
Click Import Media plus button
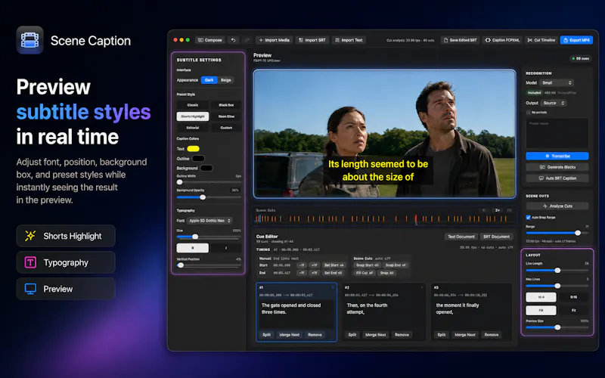point(274,40)
